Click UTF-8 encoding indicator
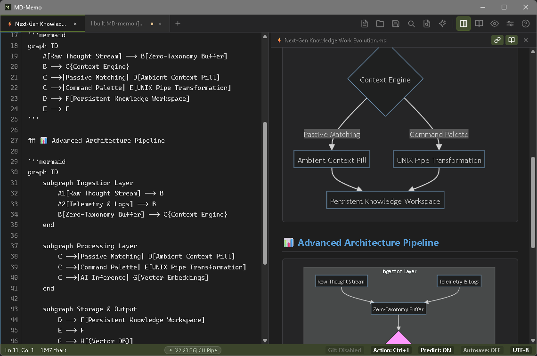The height and width of the screenshot is (356, 537). (521, 350)
